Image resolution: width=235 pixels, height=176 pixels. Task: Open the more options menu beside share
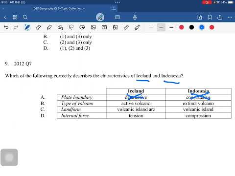click(x=230, y=17)
